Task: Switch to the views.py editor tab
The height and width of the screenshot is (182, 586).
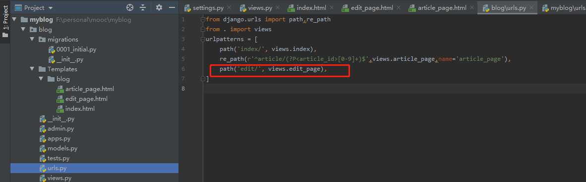Action: click(x=260, y=7)
